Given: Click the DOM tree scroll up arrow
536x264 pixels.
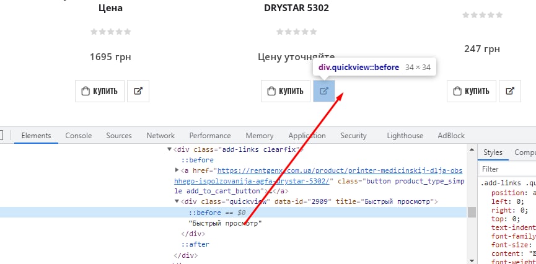Looking at the screenshot, I should (x=472, y=149).
